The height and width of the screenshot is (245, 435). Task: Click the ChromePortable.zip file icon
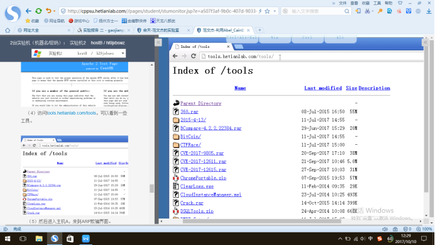click(x=175, y=178)
